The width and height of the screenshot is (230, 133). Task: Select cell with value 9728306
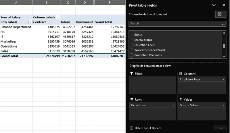tap(110, 41)
